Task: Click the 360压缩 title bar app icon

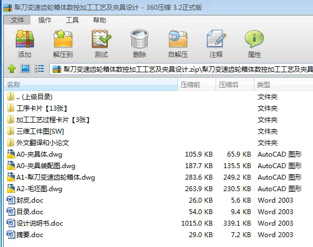Action: pyautogui.click(x=8, y=8)
